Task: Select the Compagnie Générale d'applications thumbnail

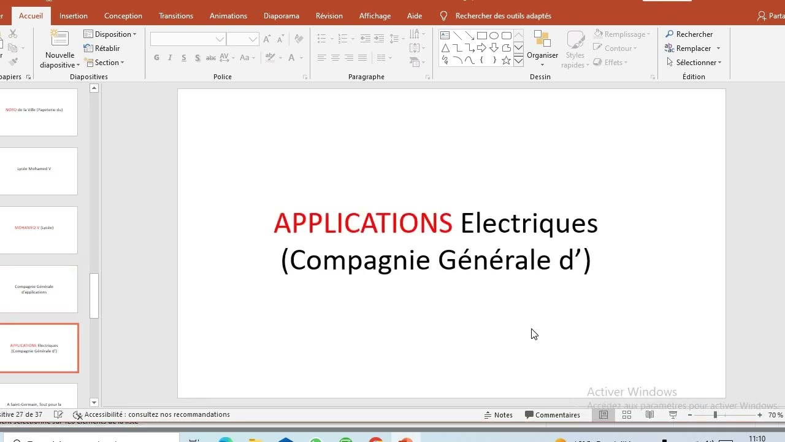Action: 39,289
